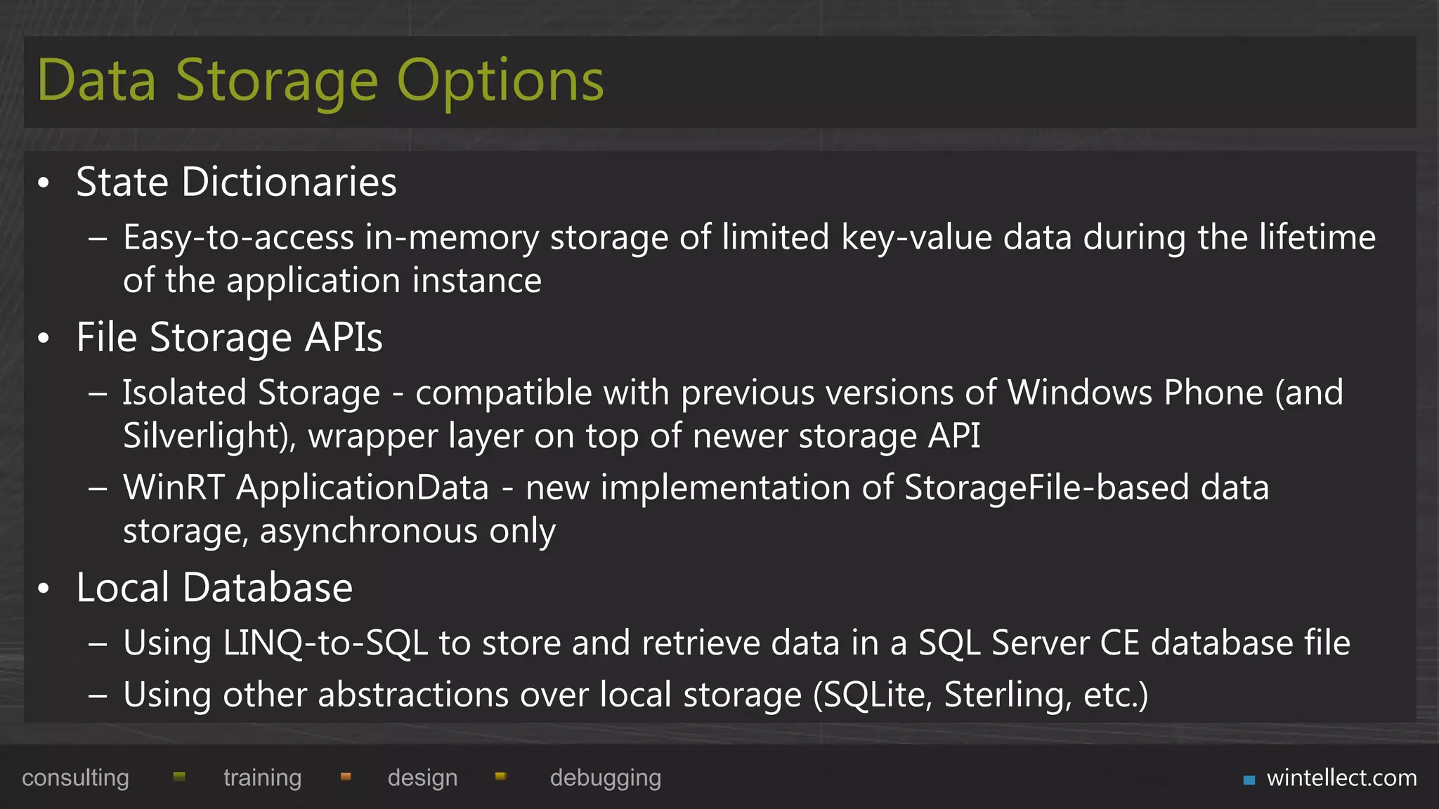The height and width of the screenshot is (809, 1439).
Task: Select the "Local Database" bullet heading
Action: (x=214, y=588)
